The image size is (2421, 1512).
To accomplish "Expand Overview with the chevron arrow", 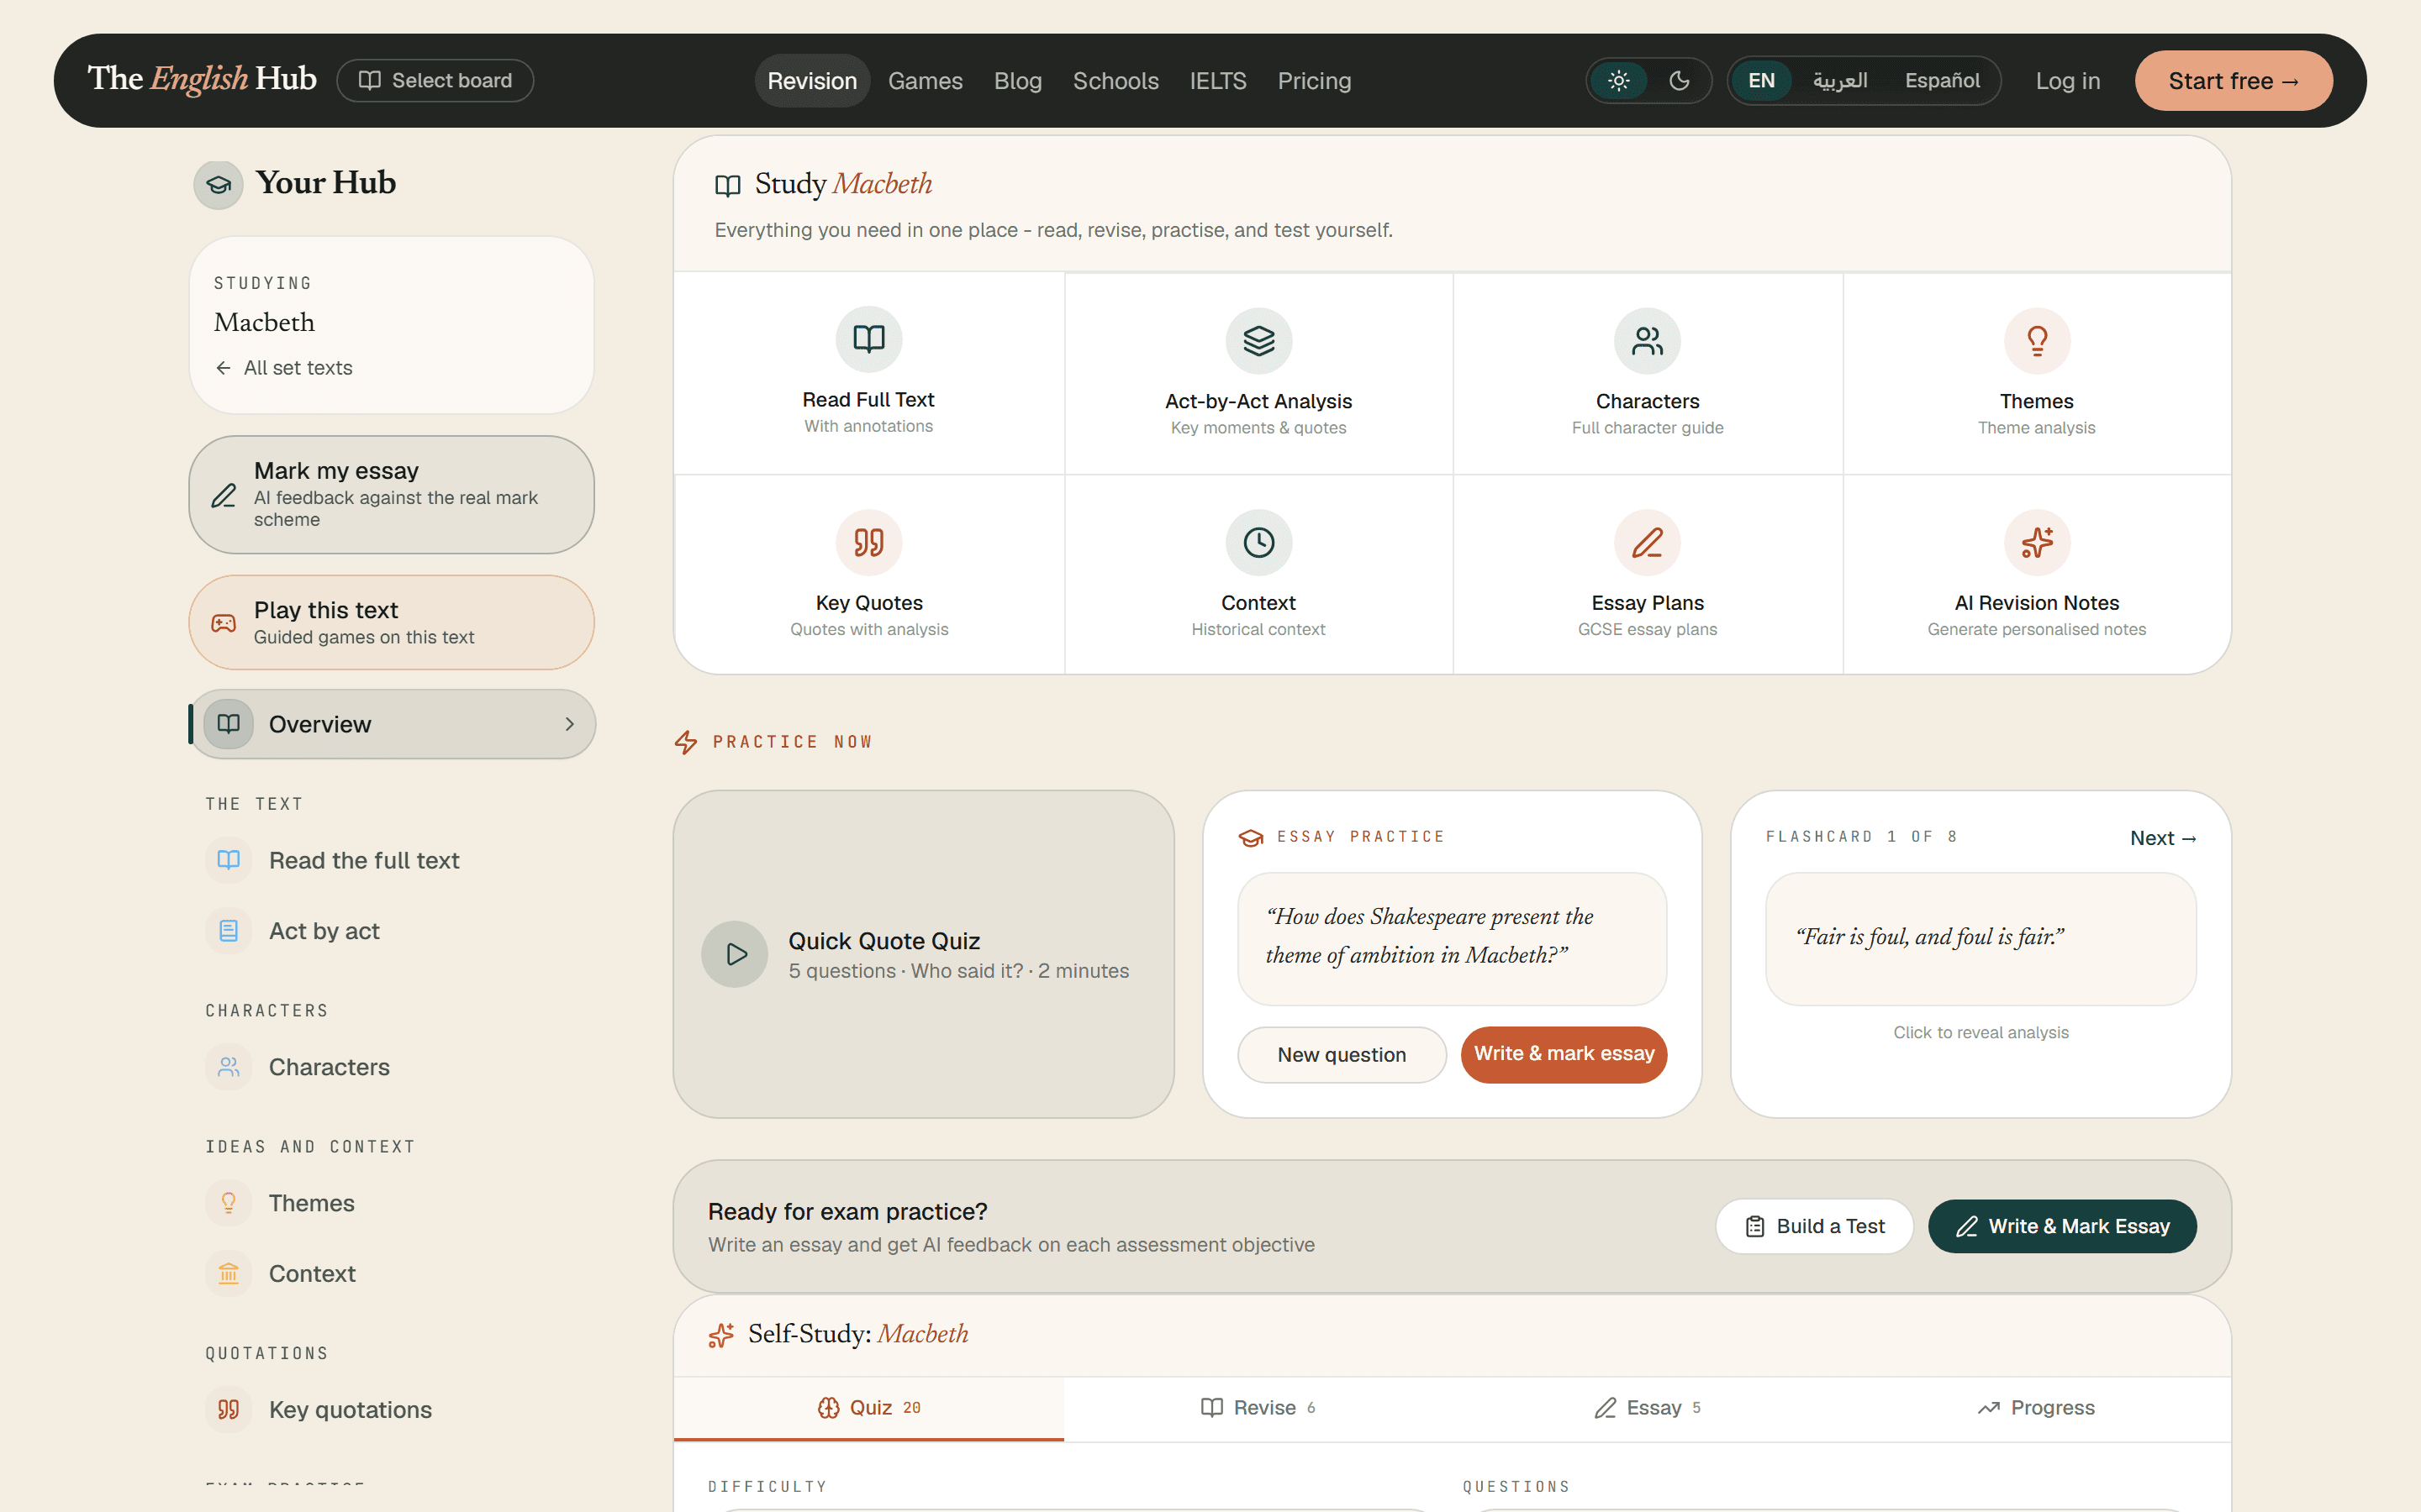I will tap(569, 724).
